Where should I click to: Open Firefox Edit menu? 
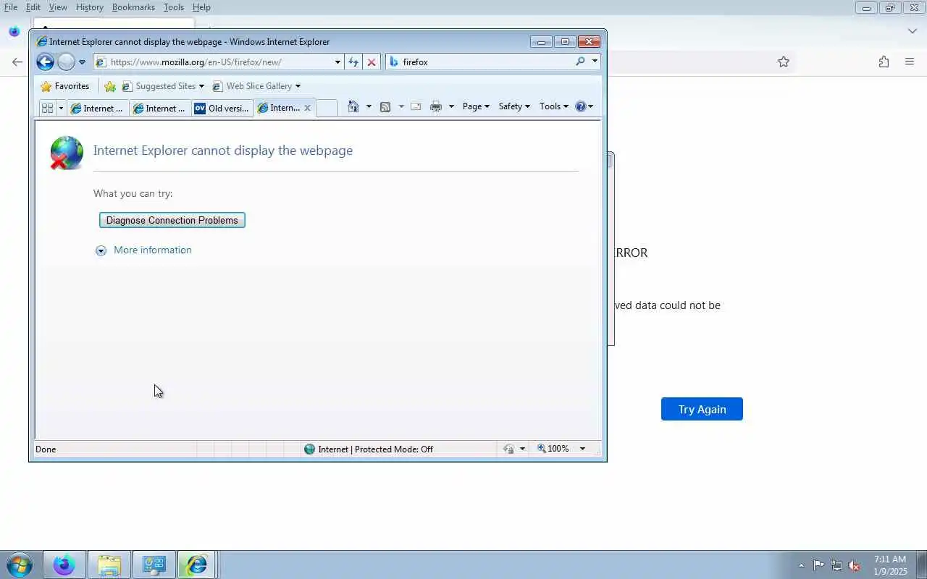pyautogui.click(x=33, y=7)
